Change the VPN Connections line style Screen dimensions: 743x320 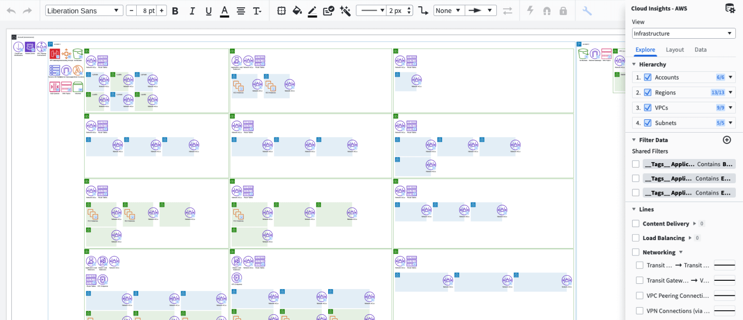pyautogui.click(x=724, y=311)
